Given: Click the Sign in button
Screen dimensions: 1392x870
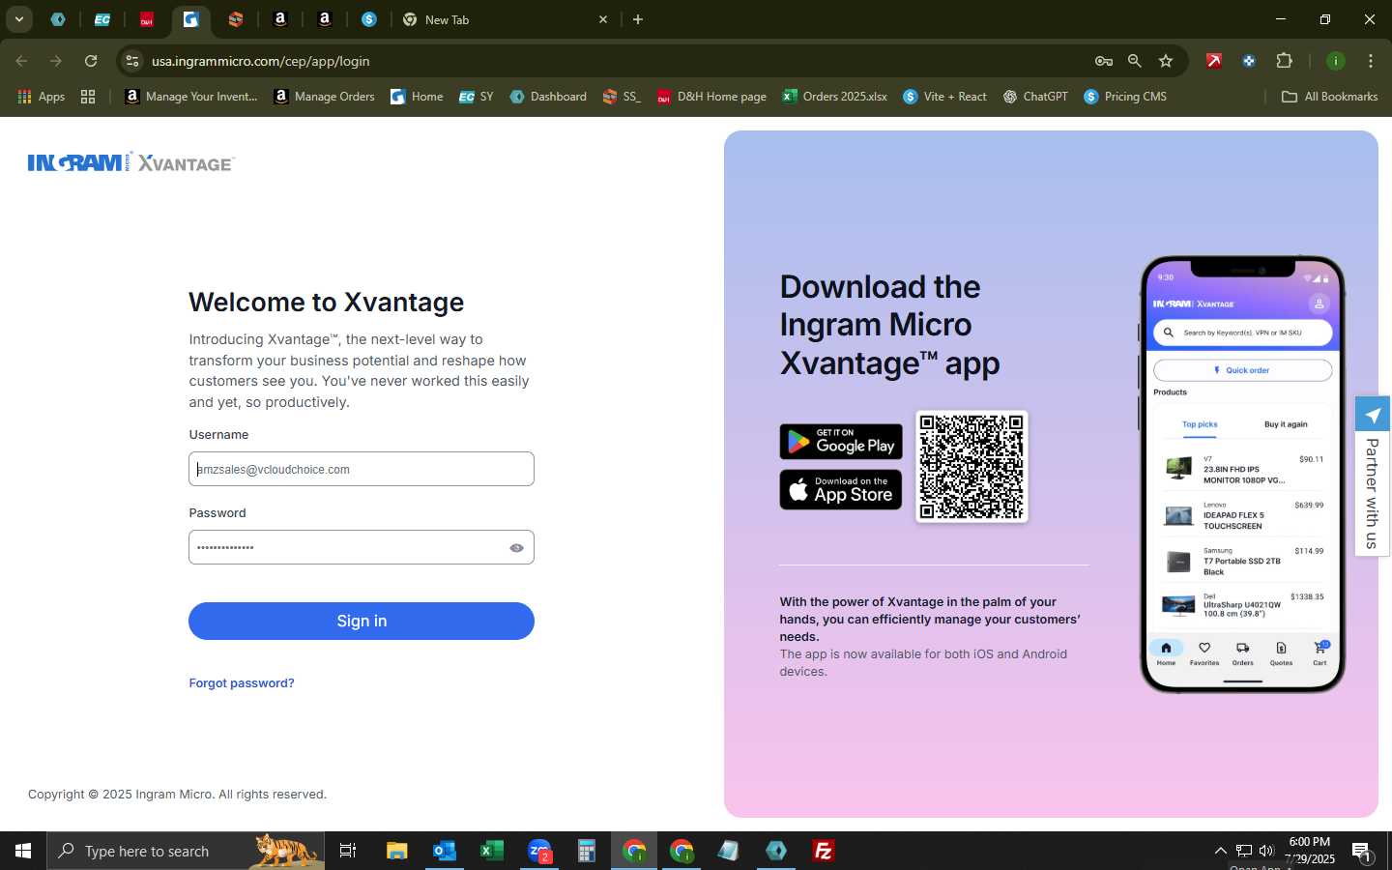Looking at the screenshot, I should point(362,621).
